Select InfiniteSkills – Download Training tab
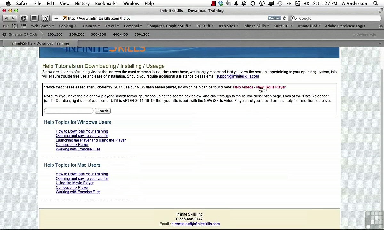This screenshot has height=230, width=384. [x=40, y=43]
